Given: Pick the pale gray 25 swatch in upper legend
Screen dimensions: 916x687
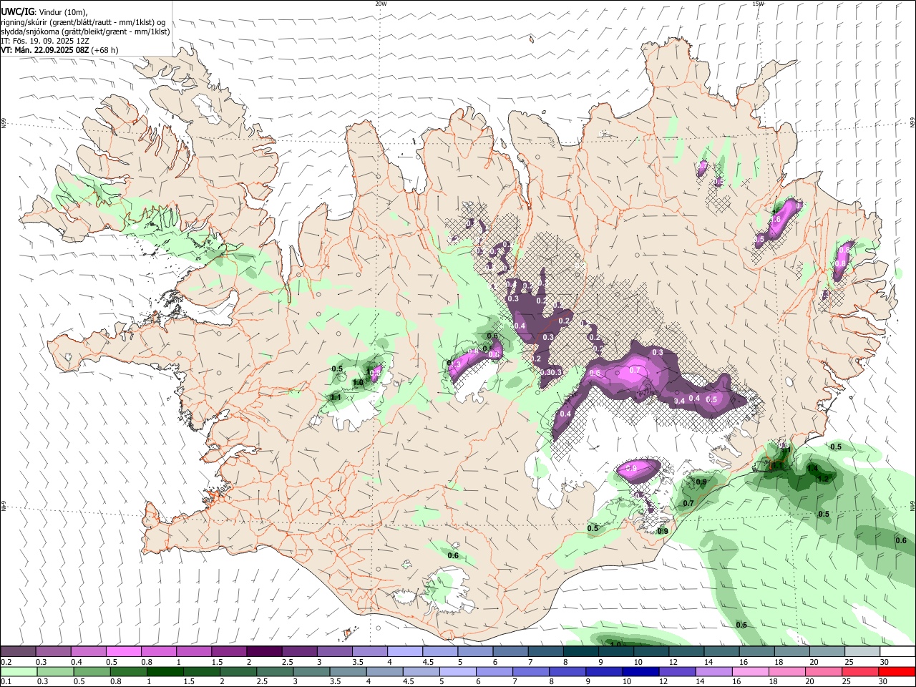Looking at the screenshot, I should pyautogui.click(x=862, y=652).
